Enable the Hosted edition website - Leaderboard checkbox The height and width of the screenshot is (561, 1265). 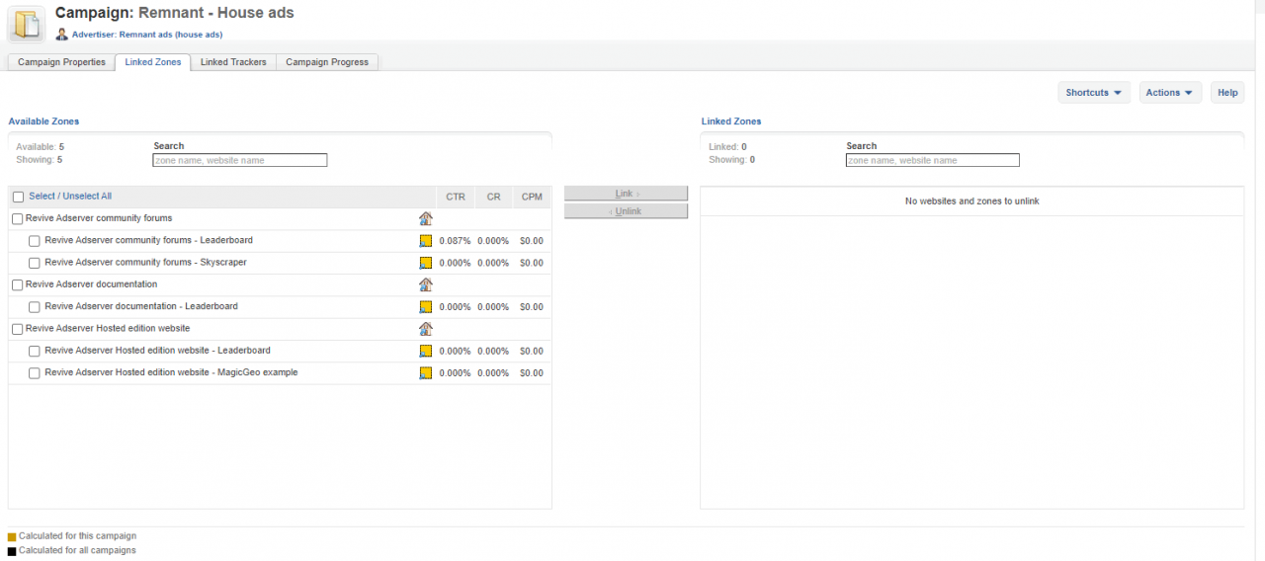(x=35, y=351)
